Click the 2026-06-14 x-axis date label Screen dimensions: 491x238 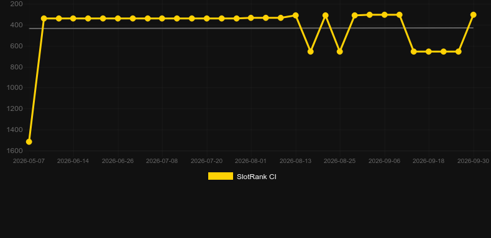click(73, 161)
